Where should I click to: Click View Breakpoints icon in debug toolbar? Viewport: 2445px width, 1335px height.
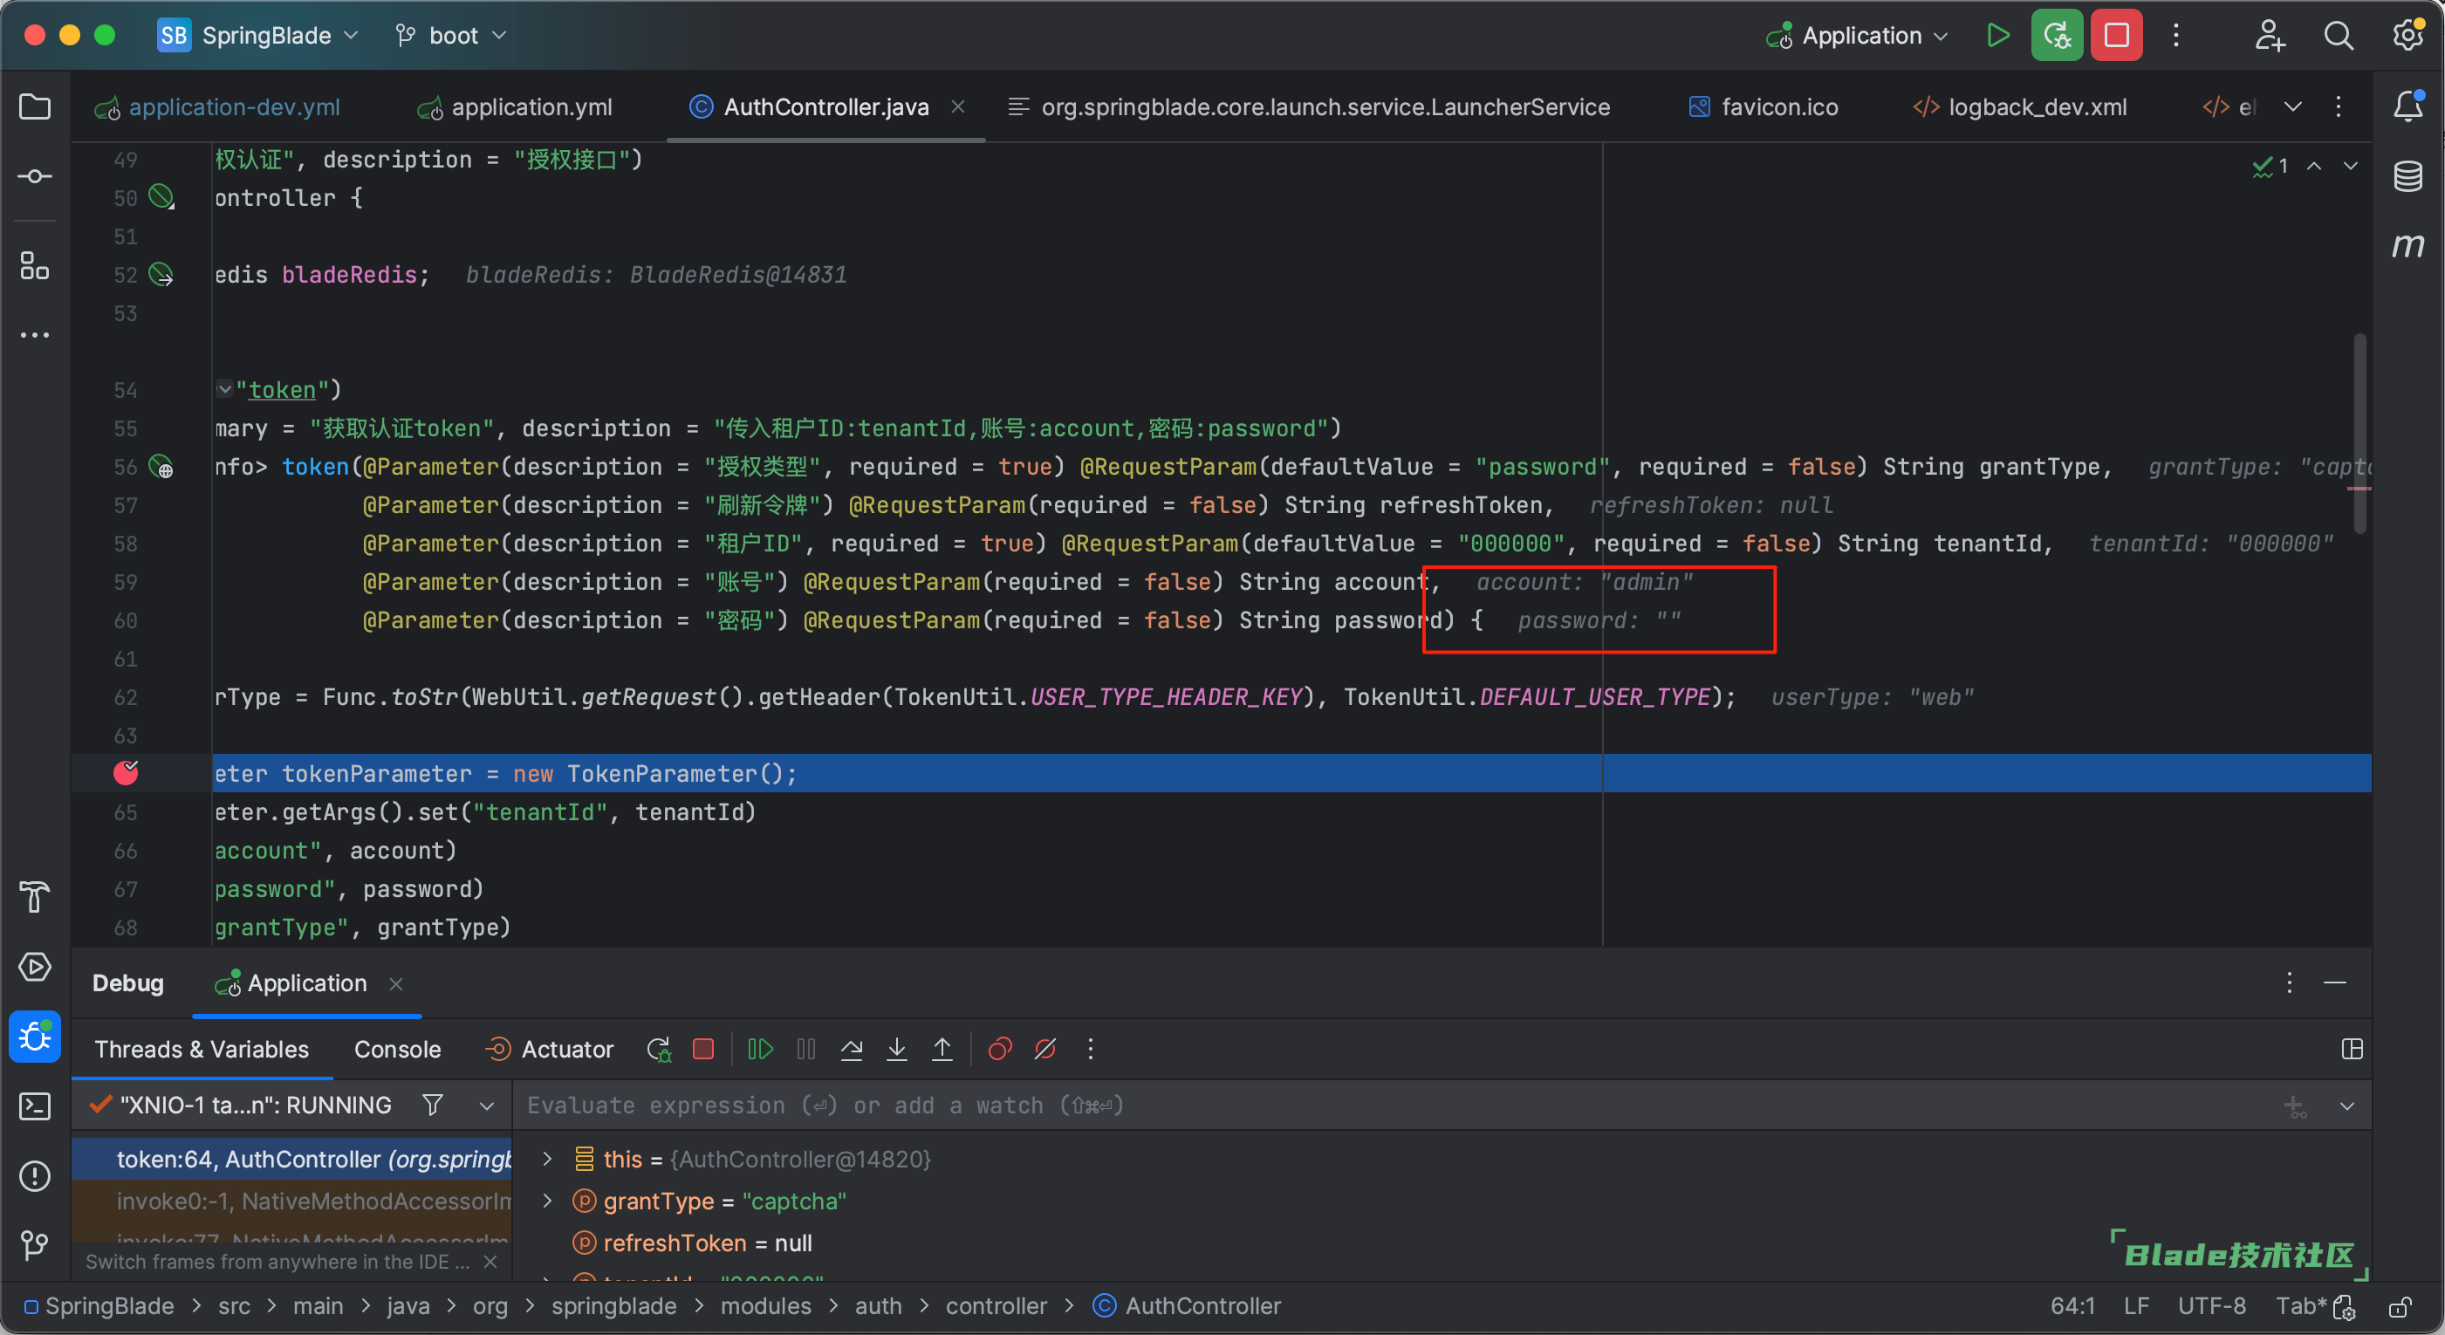coord(999,1050)
